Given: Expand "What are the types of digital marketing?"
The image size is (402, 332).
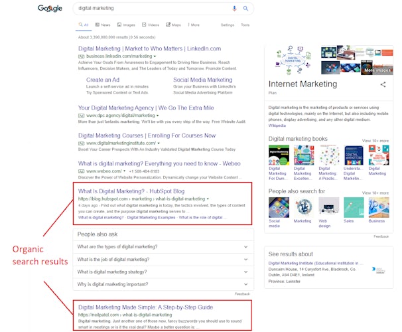Looking at the screenshot, I should click(163, 246).
